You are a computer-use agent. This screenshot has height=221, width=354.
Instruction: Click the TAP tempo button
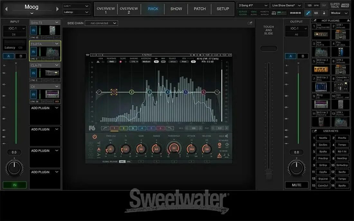pyautogui.click(x=324, y=5)
